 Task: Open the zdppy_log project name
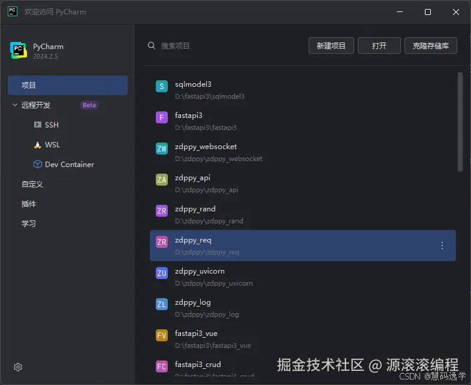click(x=193, y=302)
